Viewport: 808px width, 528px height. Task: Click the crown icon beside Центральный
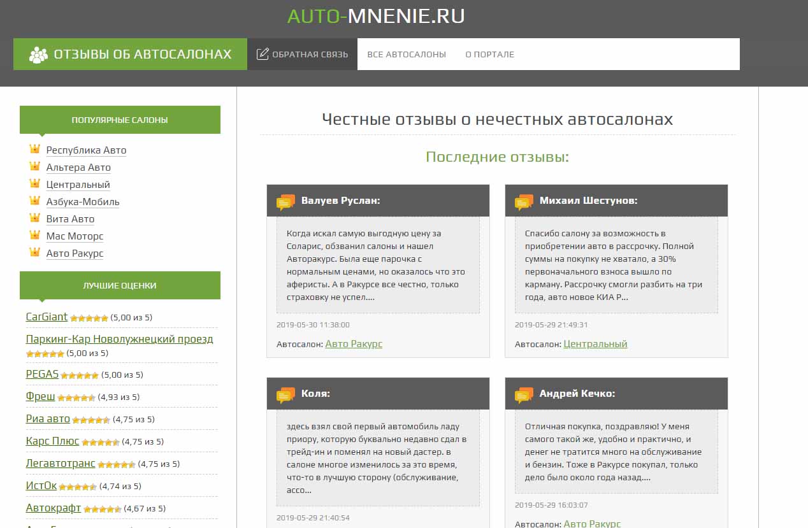(34, 183)
